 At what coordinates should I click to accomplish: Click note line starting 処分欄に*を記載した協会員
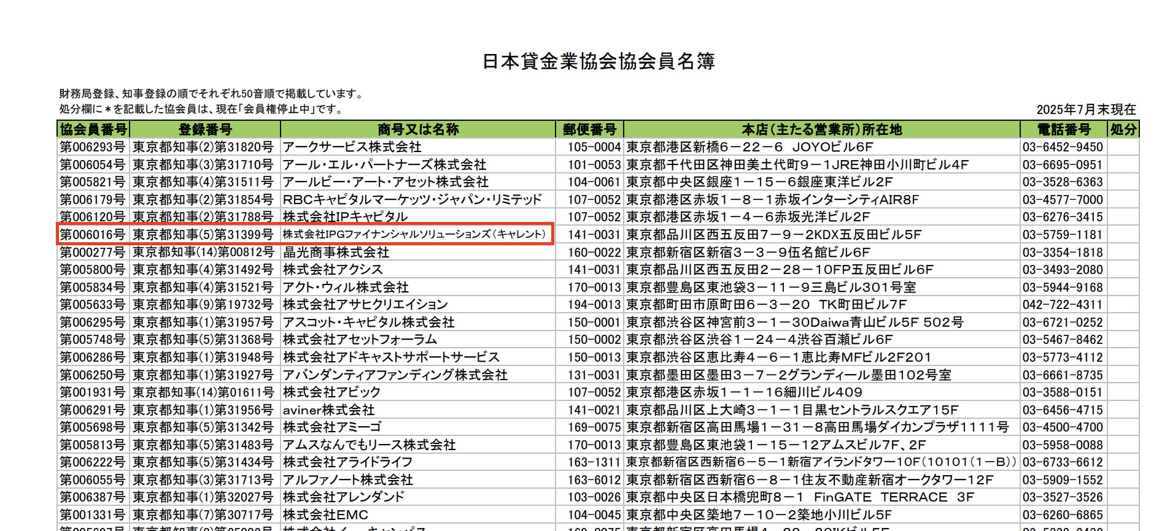[202, 109]
